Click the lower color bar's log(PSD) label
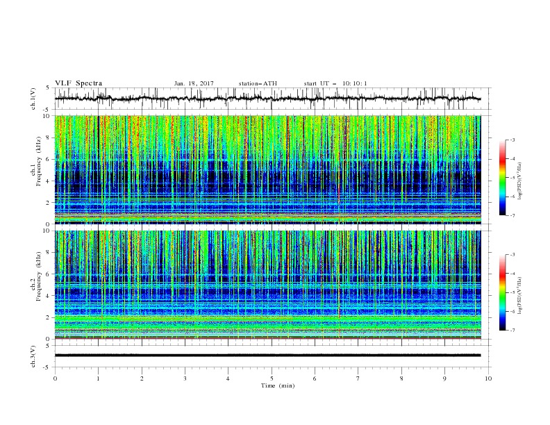 pyautogui.click(x=520, y=295)
